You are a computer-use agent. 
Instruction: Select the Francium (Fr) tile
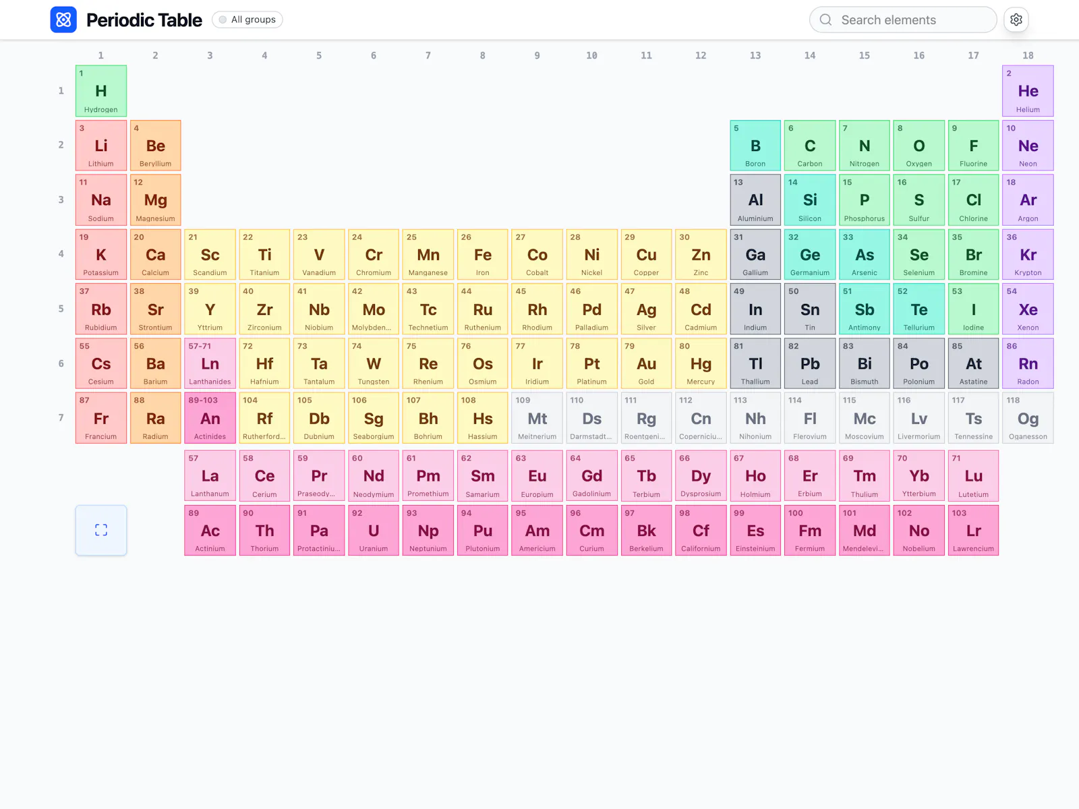click(101, 418)
